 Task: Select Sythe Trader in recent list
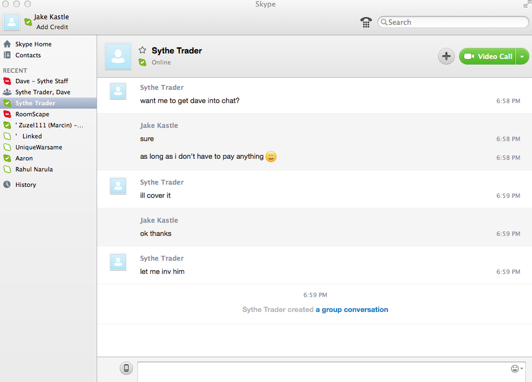[x=48, y=103]
